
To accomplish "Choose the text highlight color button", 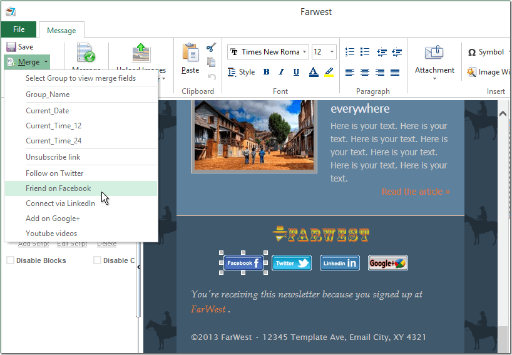I will coord(329,72).
